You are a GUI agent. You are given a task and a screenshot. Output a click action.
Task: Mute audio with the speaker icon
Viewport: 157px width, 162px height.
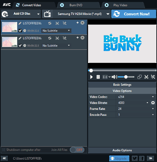tap(114, 77)
